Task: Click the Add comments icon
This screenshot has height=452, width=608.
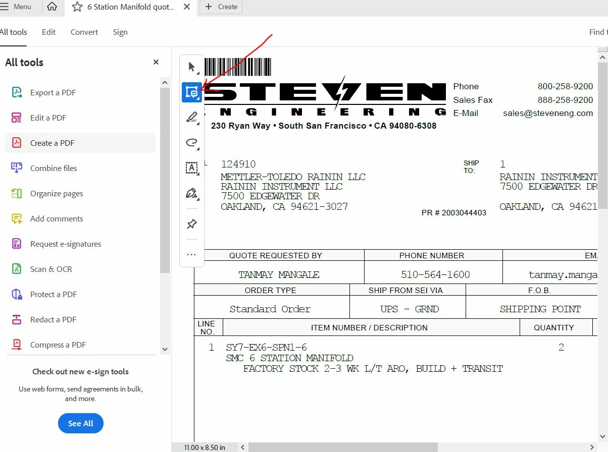Action: point(17,218)
